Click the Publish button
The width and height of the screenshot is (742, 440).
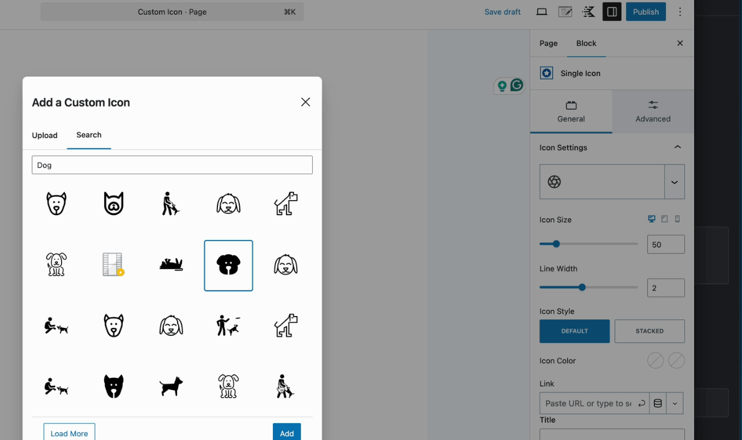point(646,12)
